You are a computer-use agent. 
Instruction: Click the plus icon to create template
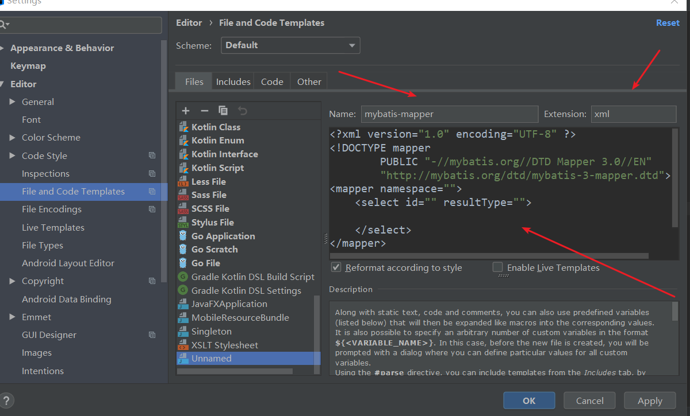tap(186, 111)
